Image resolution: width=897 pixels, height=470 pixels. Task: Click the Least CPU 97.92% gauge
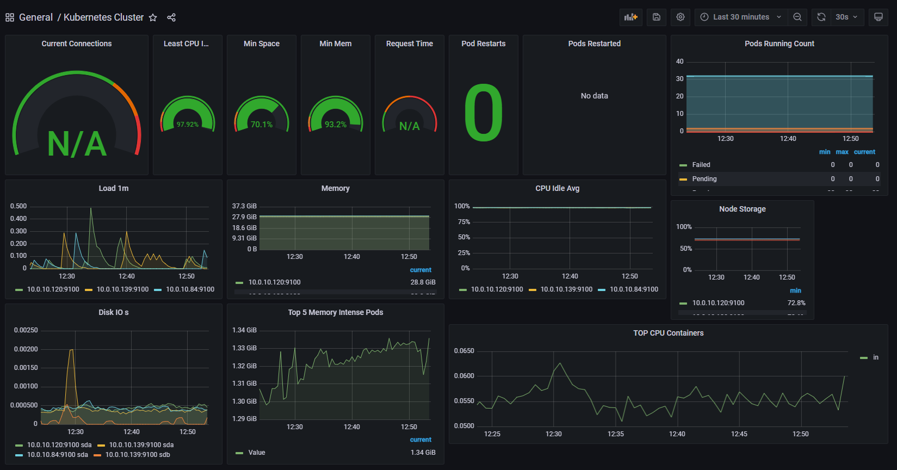click(188, 114)
